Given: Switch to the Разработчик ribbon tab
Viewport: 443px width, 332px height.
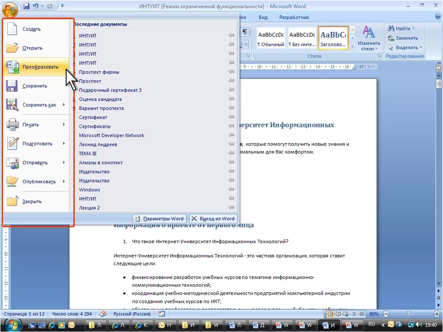Looking at the screenshot, I should (x=294, y=17).
